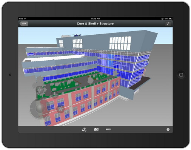
Task: Open help with the question mark icon
Action: [x=168, y=129]
